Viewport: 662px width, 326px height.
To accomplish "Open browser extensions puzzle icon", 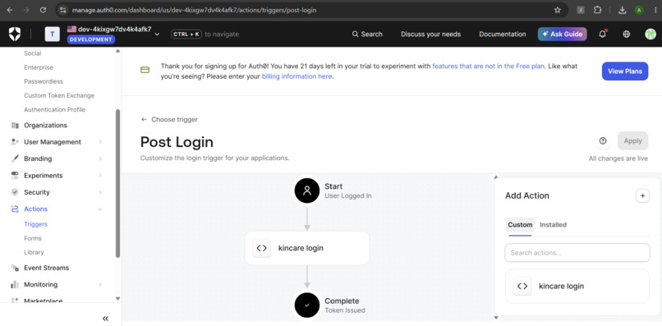I will (597, 10).
